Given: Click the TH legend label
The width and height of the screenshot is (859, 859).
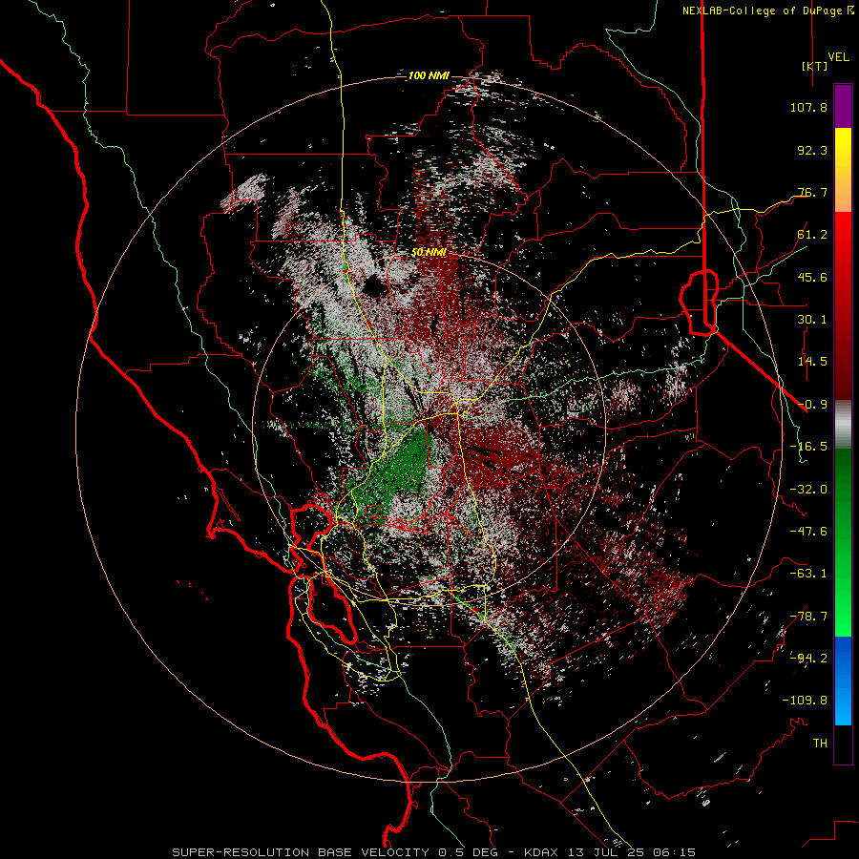Looking at the screenshot, I should tap(820, 744).
